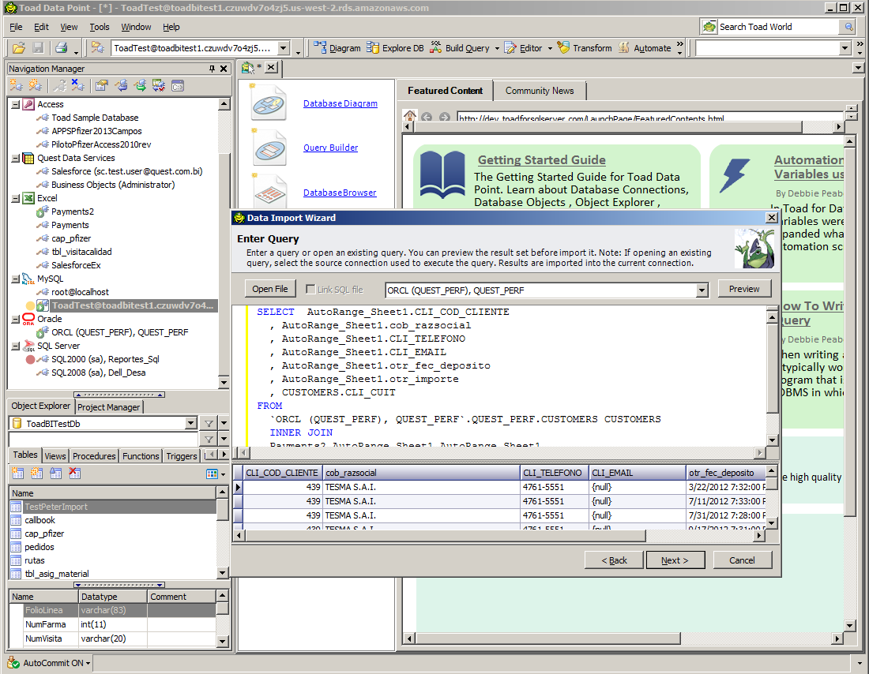Select SQL2008 (sa), Dell_Desa connection
Image resolution: width=869 pixels, height=674 pixels.
click(x=99, y=373)
